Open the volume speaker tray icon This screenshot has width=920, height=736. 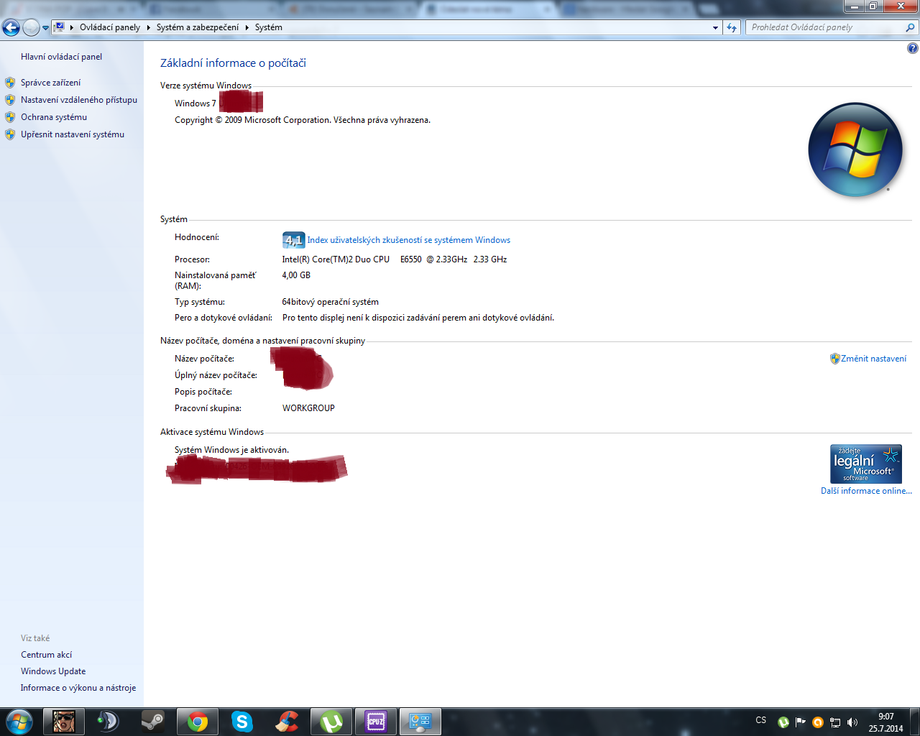(852, 722)
